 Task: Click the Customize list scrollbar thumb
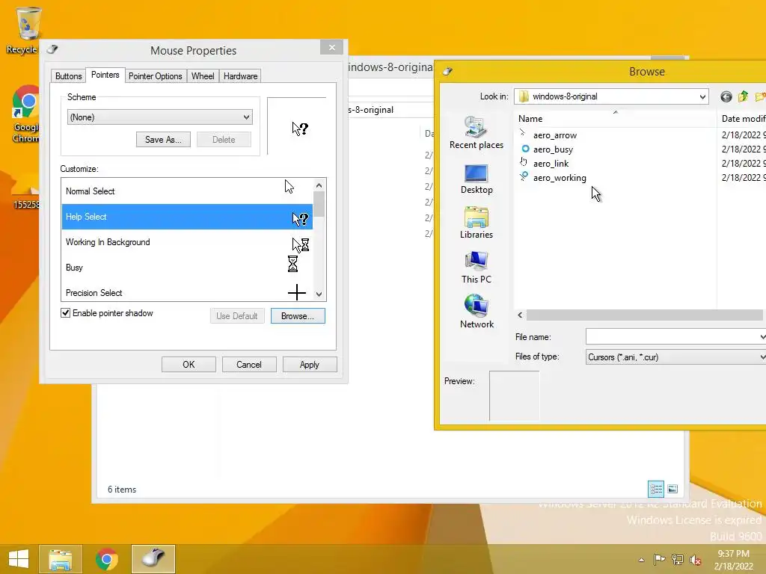319,204
